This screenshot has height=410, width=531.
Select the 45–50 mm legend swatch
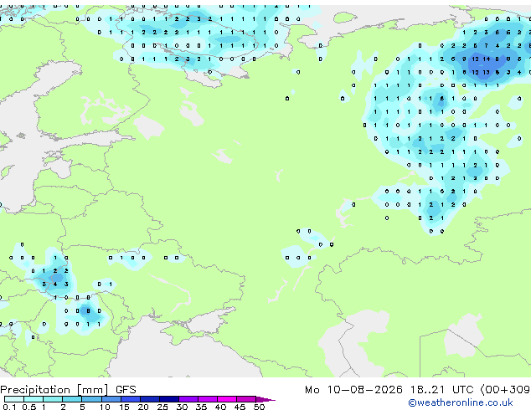click(x=246, y=399)
